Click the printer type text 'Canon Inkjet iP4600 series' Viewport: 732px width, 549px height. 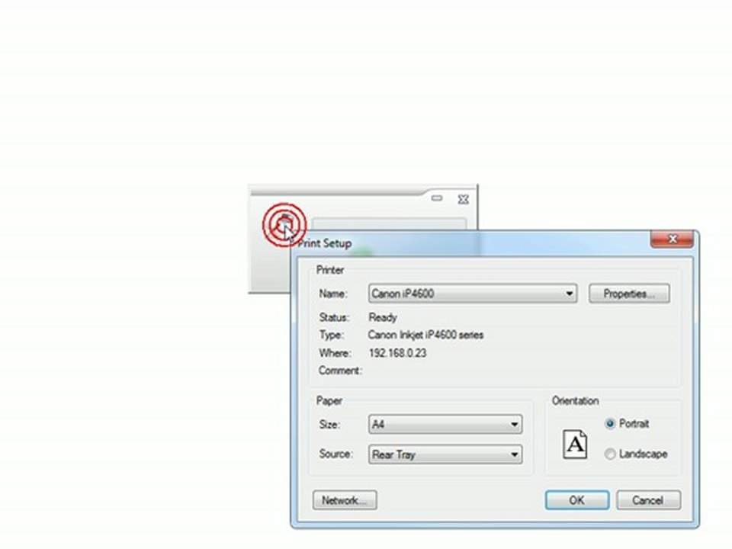[x=425, y=335]
